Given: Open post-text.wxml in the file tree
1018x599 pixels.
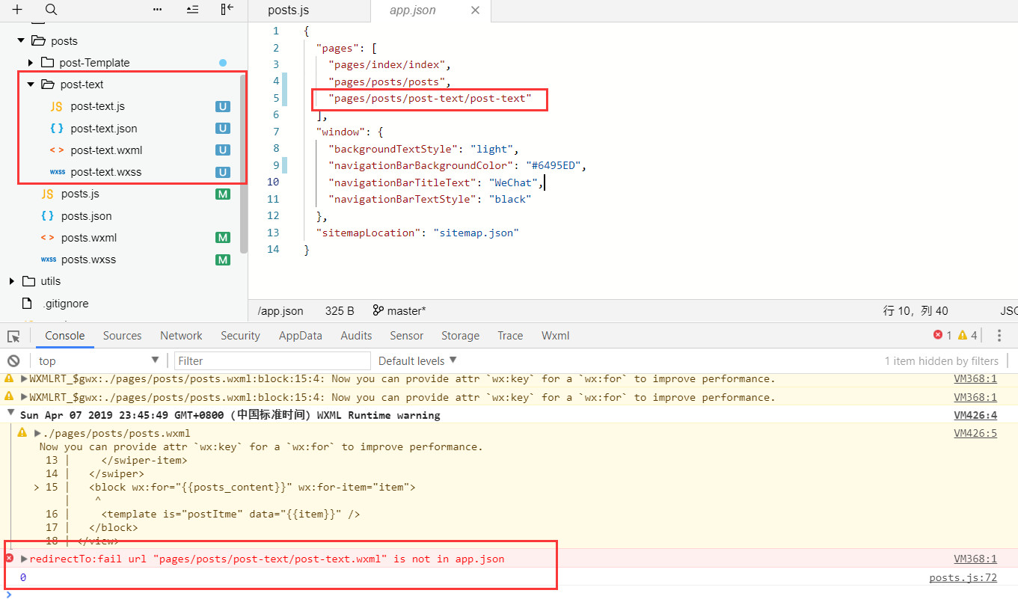Looking at the screenshot, I should pyautogui.click(x=106, y=150).
